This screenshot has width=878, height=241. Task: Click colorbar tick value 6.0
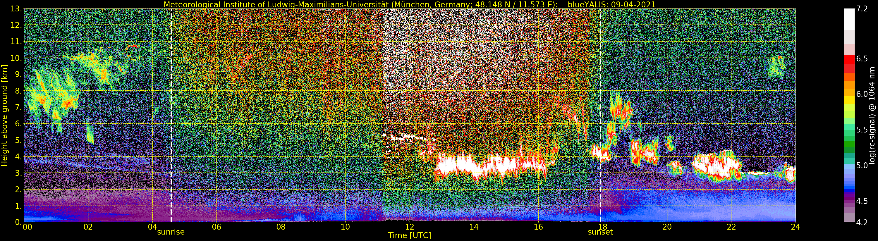pyautogui.click(x=862, y=94)
